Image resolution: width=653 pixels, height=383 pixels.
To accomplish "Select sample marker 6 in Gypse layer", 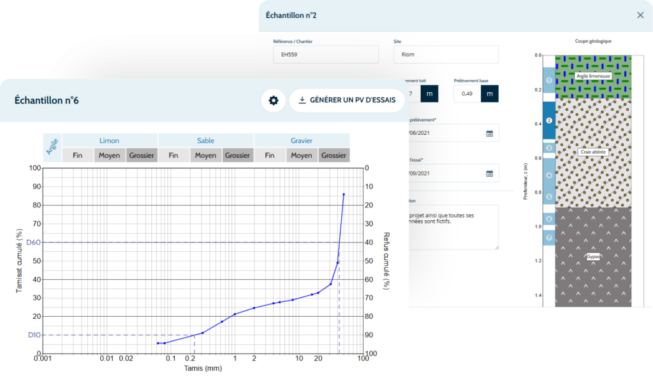I will click(x=549, y=219).
